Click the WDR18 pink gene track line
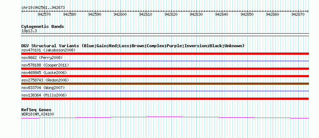319x138 pixels. (x=165, y=118)
